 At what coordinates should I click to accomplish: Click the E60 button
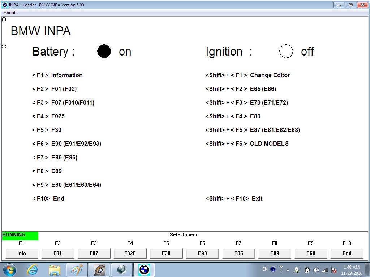[x=311, y=253]
